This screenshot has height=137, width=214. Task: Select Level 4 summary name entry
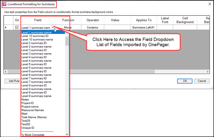pyautogui.click(x=36, y=61)
